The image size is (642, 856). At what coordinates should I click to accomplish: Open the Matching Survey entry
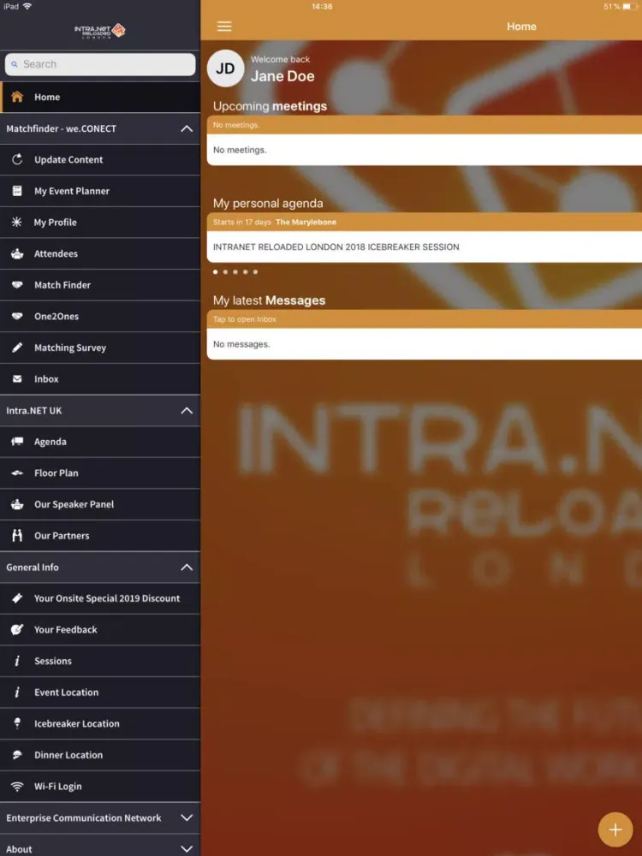click(x=100, y=348)
